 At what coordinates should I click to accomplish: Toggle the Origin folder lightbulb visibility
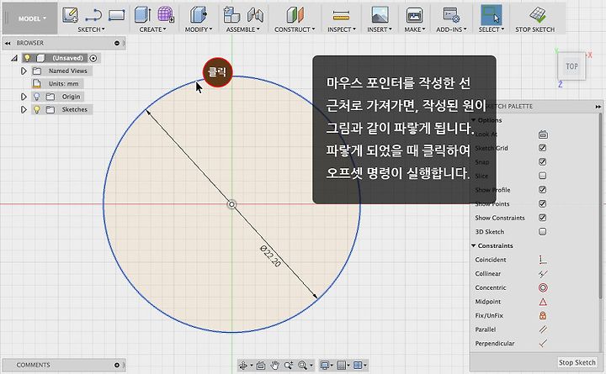pyautogui.click(x=37, y=97)
